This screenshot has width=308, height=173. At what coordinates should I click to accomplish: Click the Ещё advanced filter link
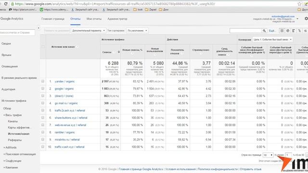coord(272,31)
